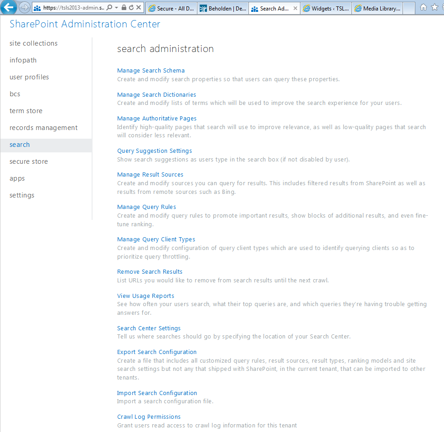
Task: Switch to the Beholden browser tab
Action: [222, 8]
